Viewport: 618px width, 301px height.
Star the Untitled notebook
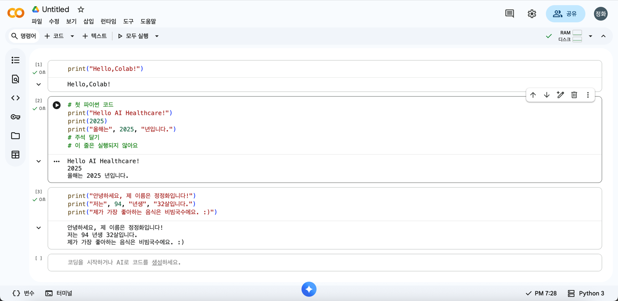pyautogui.click(x=81, y=10)
